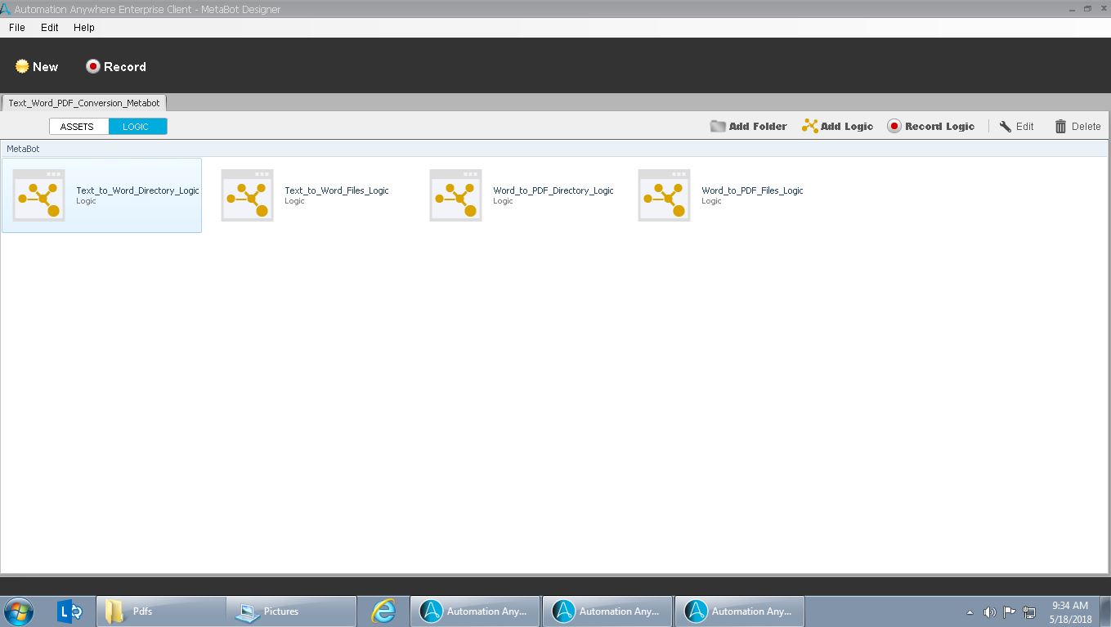Click the New MetaBot button
The height and width of the screenshot is (627, 1111).
[37, 66]
